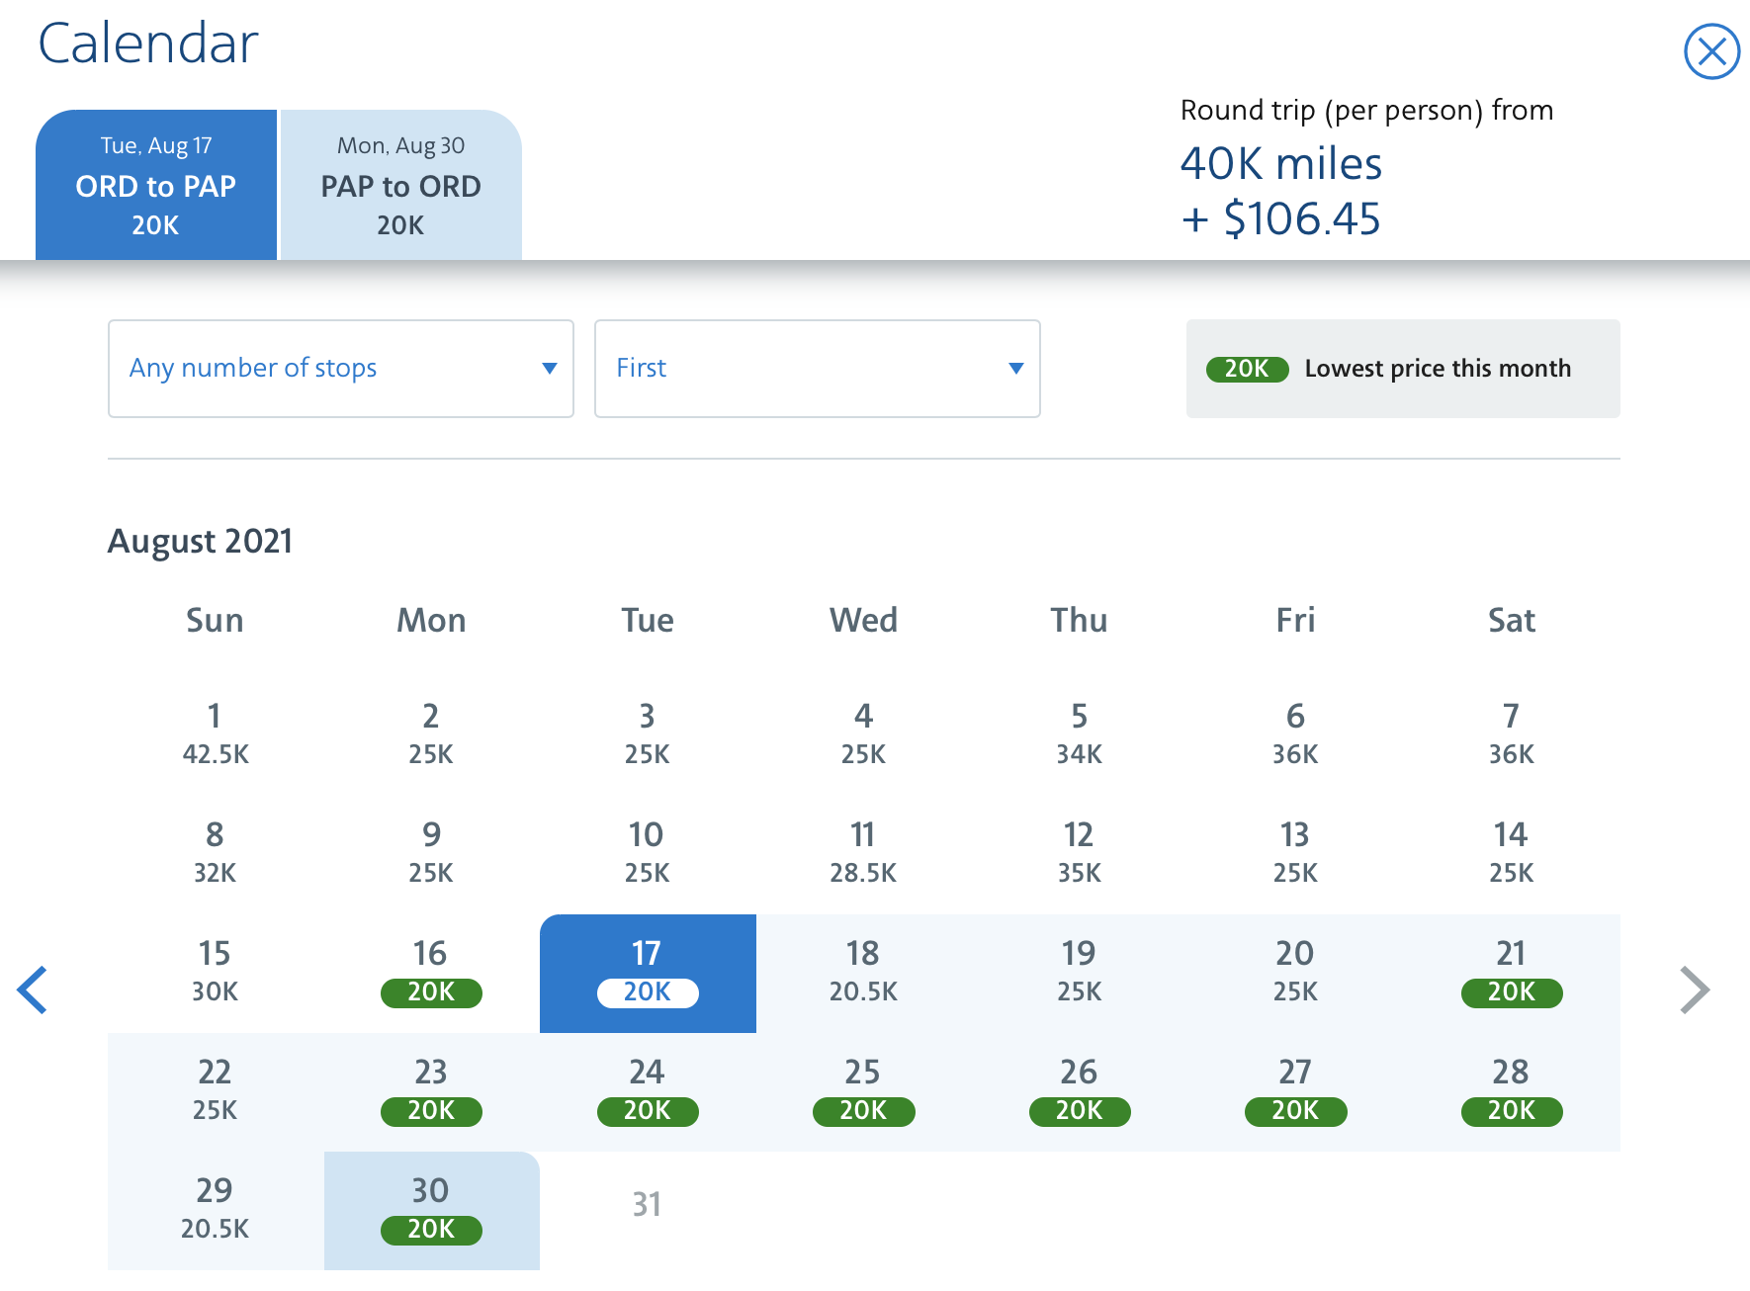
Task: Open the stops dropdown arrow
Action: 550,368
